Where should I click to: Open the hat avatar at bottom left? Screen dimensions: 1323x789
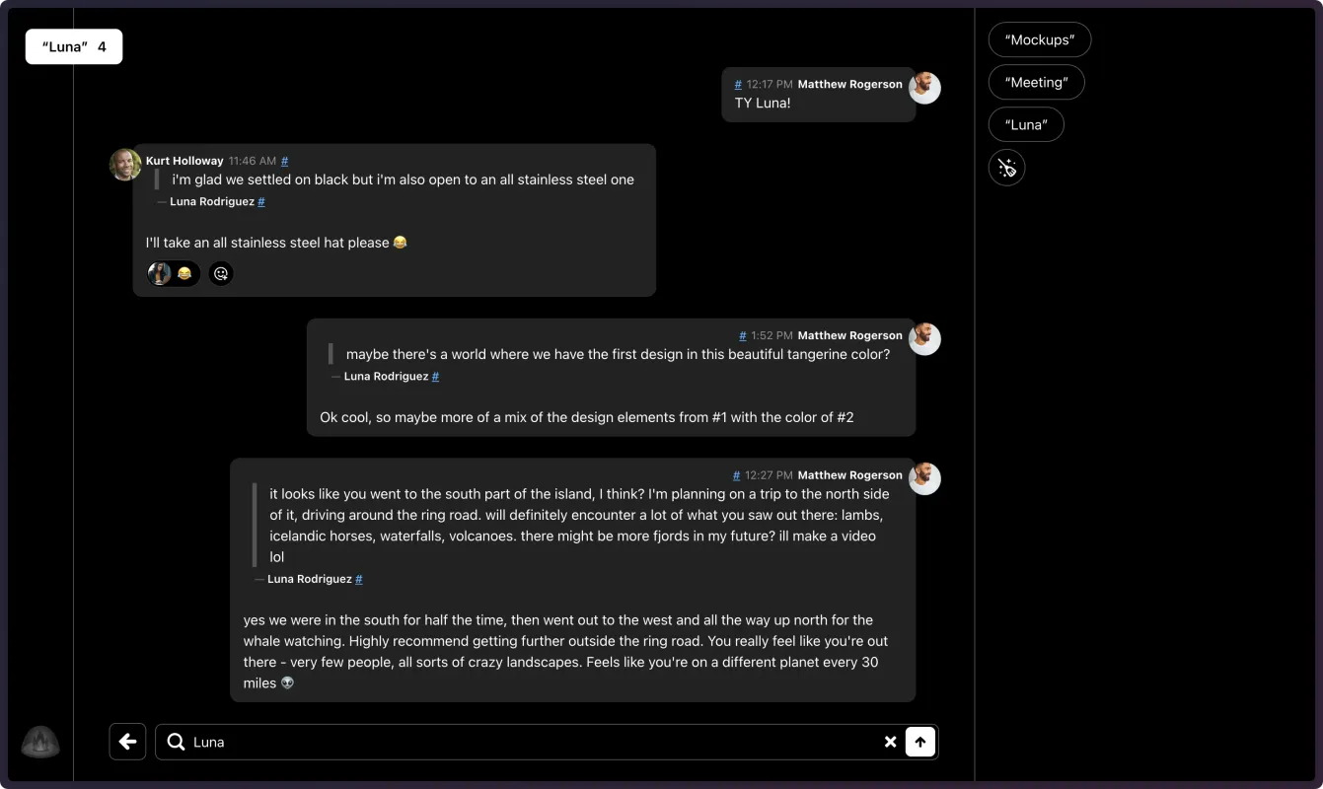[x=40, y=742]
